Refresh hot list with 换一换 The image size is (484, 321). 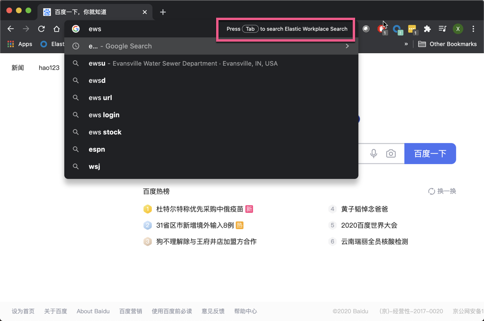[442, 191]
